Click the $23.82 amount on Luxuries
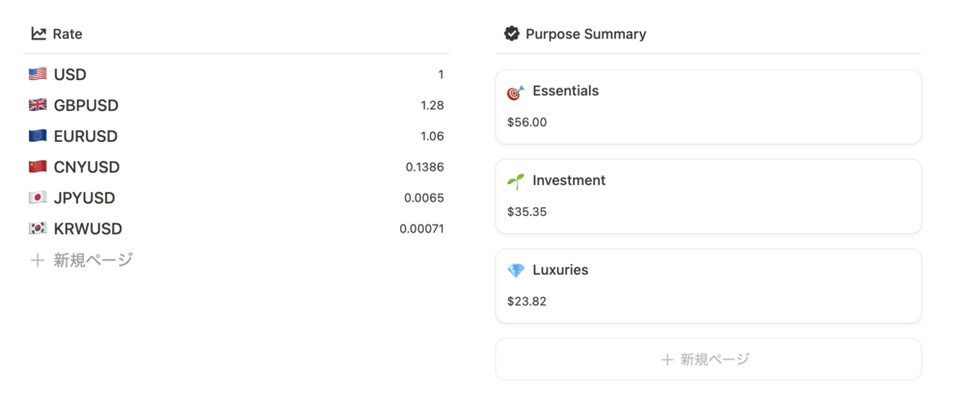The width and height of the screenshot is (969, 400). pos(526,301)
